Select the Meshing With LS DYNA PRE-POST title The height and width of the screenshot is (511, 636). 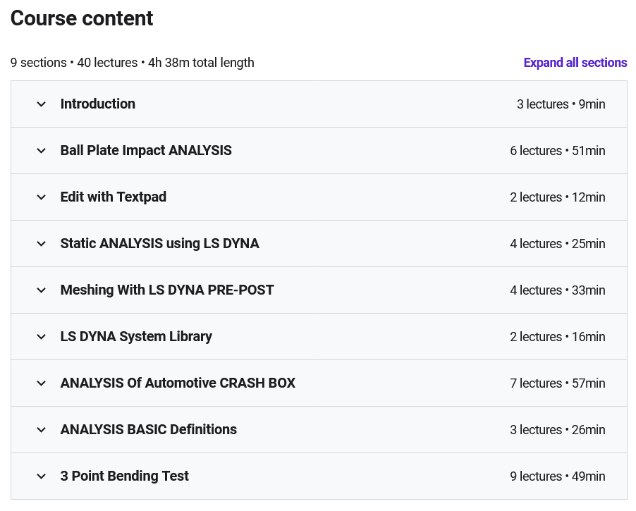click(167, 290)
